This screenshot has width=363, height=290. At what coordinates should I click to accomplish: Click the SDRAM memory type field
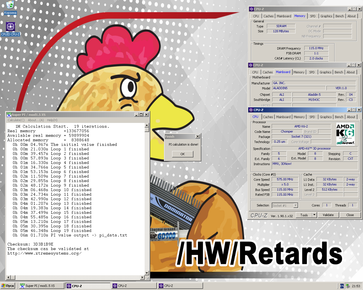click(281, 26)
